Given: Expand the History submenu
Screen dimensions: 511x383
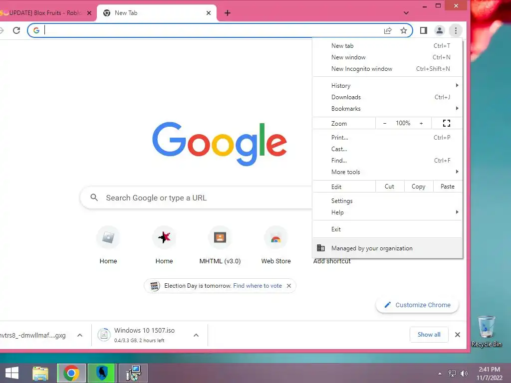Looking at the screenshot, I should coord(388,86).
